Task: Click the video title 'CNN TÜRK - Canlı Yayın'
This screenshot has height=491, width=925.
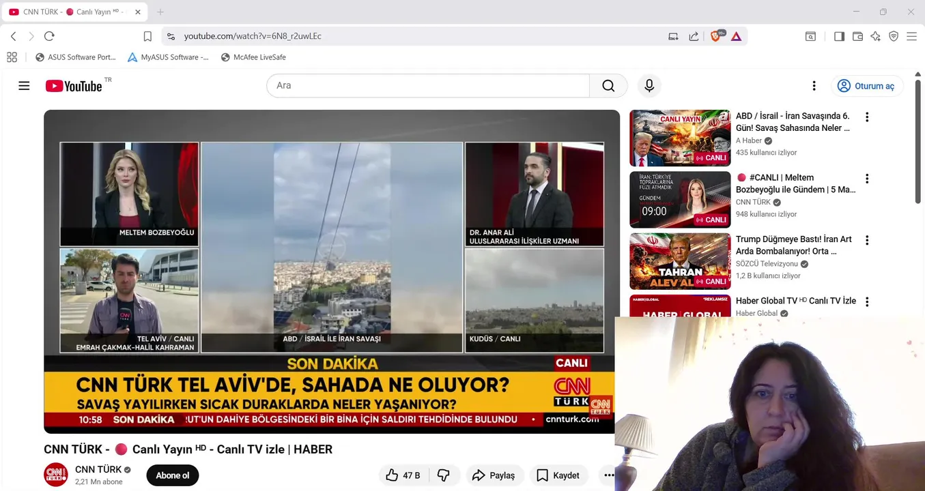Action: tap(188, 449)
